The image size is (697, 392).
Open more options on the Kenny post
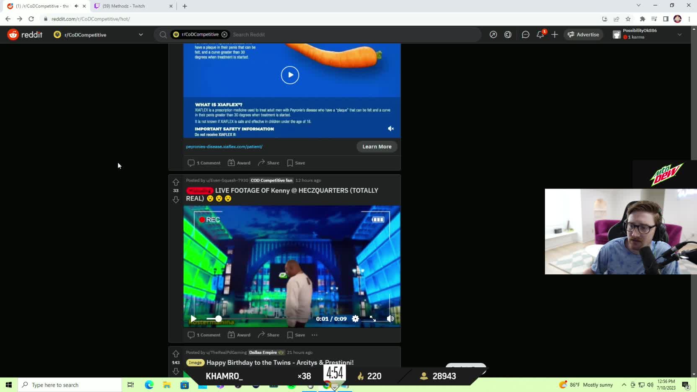[x=315, y=335]
